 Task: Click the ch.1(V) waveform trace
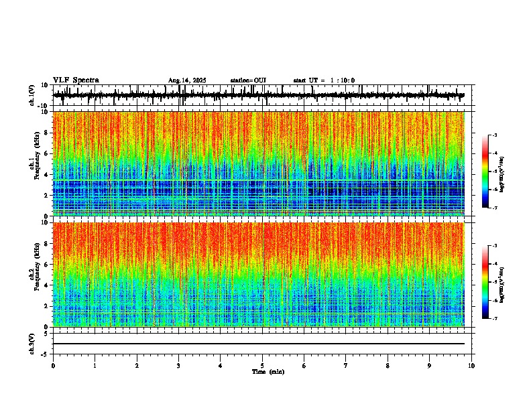pyautogui.click(x=259, y=95)
